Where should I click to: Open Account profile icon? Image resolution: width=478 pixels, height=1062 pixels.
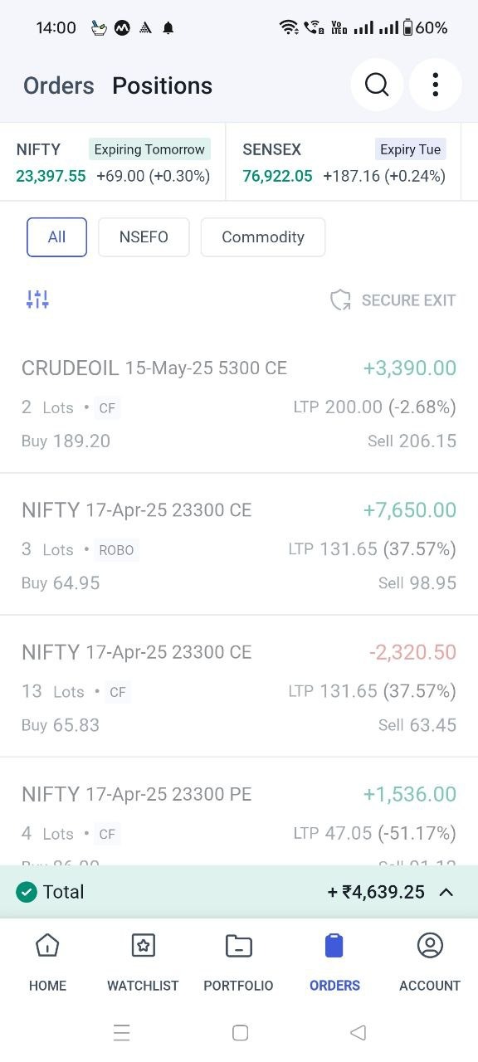click(430, 945)
